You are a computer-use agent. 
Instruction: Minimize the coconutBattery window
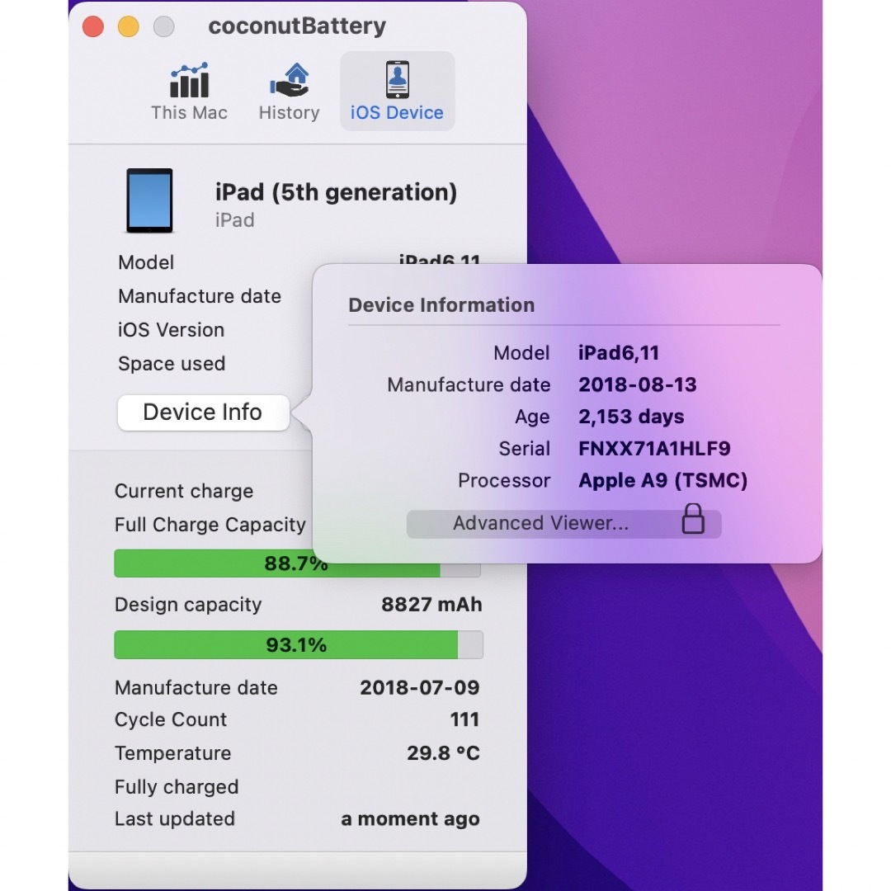129,26
